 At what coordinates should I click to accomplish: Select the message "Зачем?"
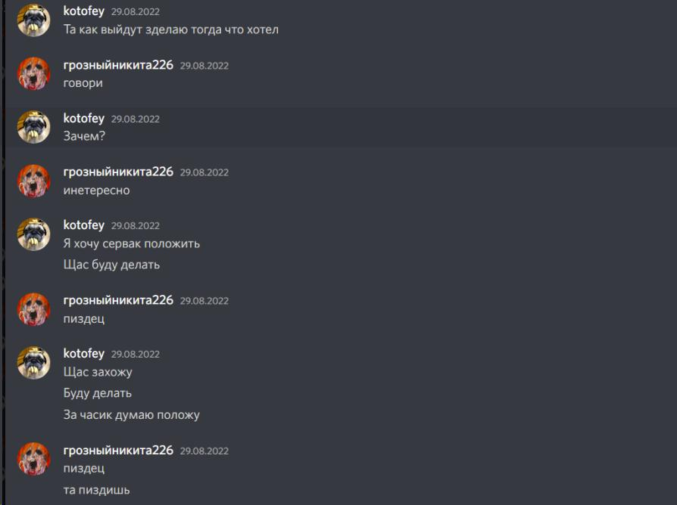[x=84, y=136]
